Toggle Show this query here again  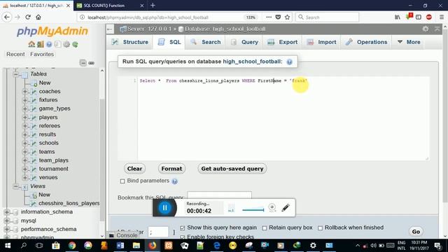click(182, 228)
